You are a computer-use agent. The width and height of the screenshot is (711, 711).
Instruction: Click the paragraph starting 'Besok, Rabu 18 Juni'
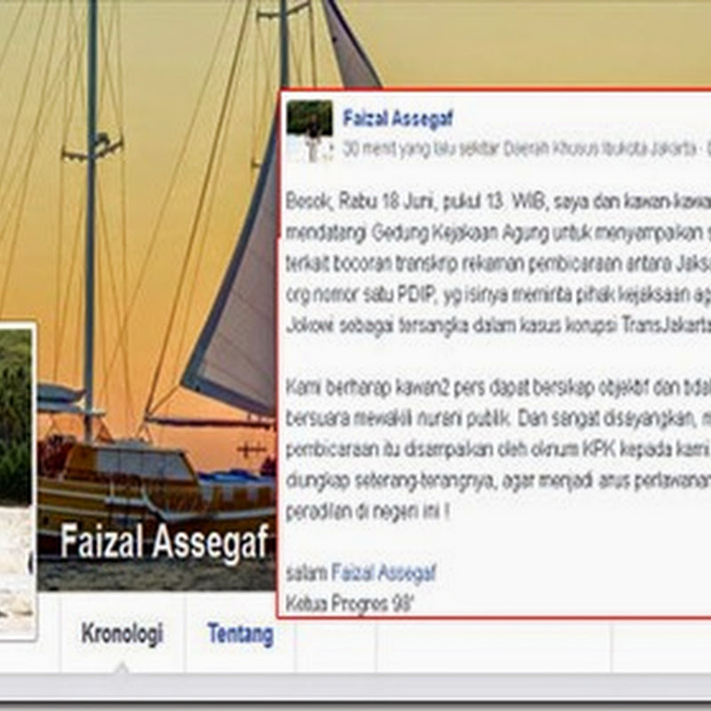tap(499, 263)
